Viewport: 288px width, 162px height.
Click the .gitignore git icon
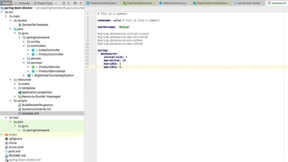(6, 139)
